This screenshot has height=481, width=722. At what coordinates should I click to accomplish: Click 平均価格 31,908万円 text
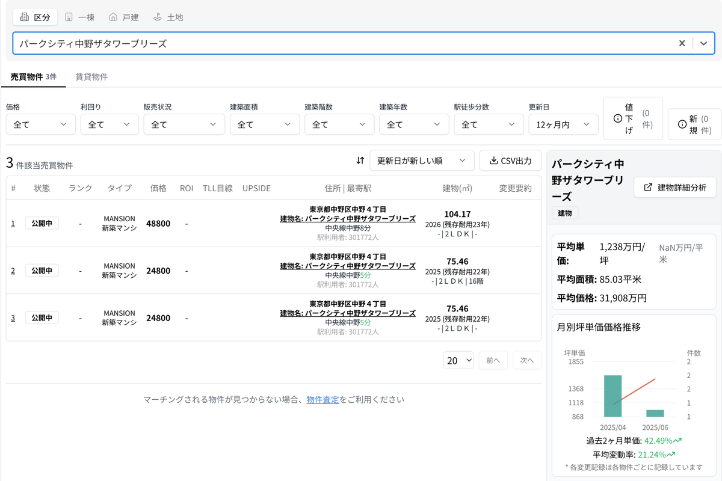pyautogui.click(x=602, y=298)
